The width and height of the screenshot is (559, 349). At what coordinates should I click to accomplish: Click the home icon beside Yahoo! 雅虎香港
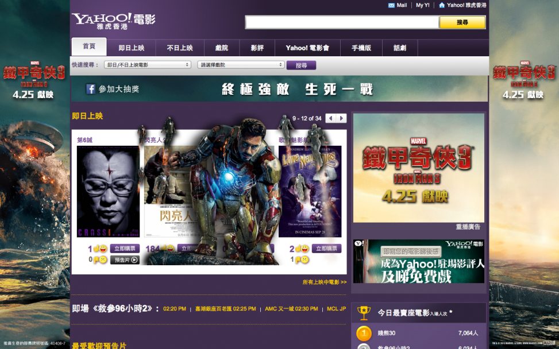(x=442, y=5)
